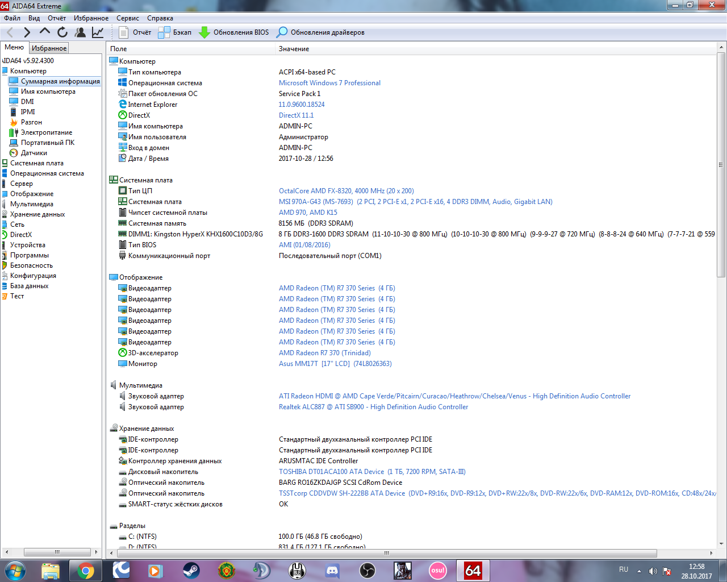The height and width of the screenshot is (582, 727).
Task: Click the Бэкап toolbar button
Action: click(175, 32)
